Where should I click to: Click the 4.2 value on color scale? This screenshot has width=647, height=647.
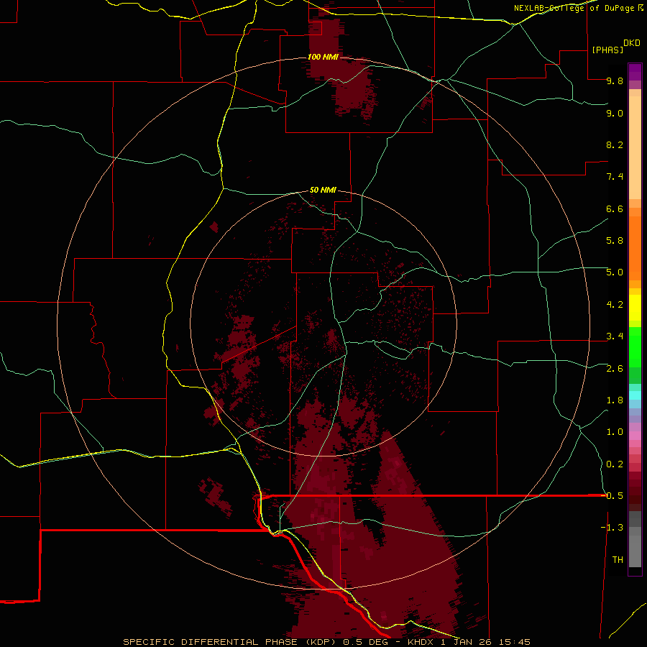[615, 305]
